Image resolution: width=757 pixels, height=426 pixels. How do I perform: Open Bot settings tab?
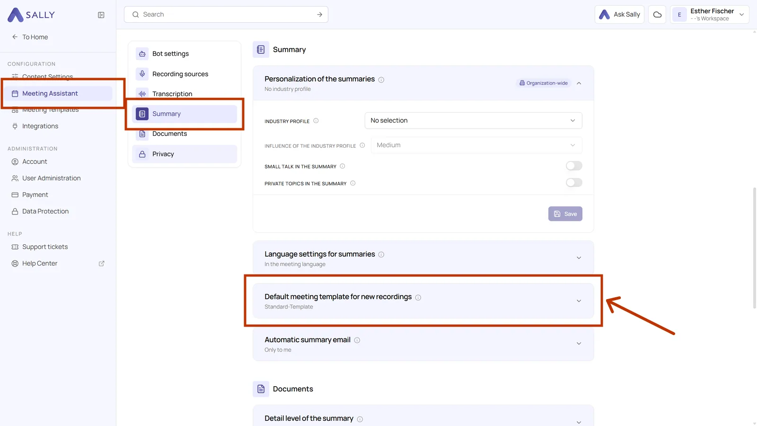(x=185, y=54)
